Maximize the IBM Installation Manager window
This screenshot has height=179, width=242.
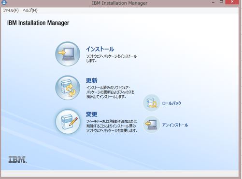(221, 2)
